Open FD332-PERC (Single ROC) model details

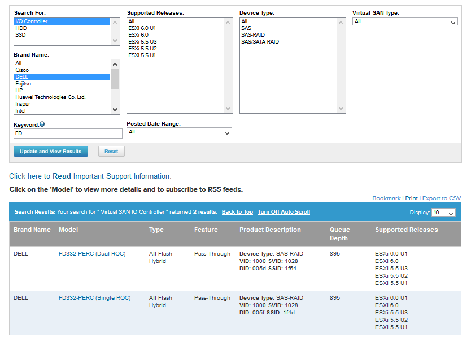point(95,298)
